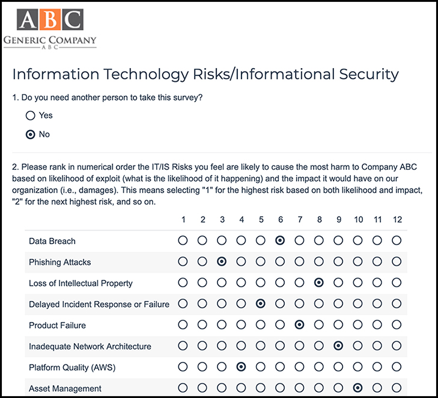Rank Loss of Intellectual Property as 2
This screenshot has height=398, width=438.
point(202,283)
